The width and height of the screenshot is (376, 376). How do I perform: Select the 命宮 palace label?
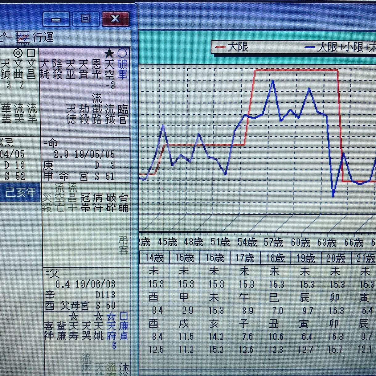[x=74, y=176]
